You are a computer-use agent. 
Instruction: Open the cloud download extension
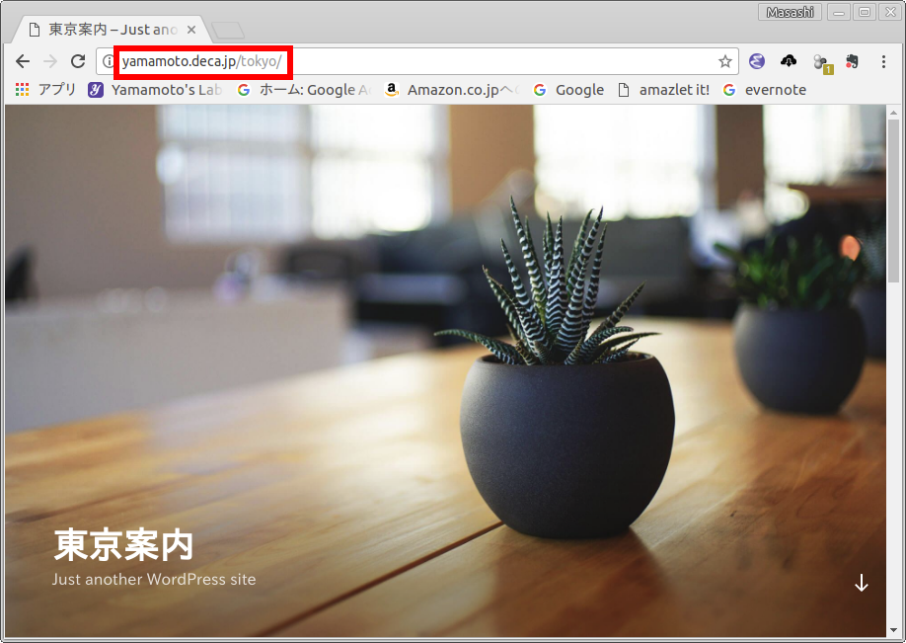pos(789,61)
